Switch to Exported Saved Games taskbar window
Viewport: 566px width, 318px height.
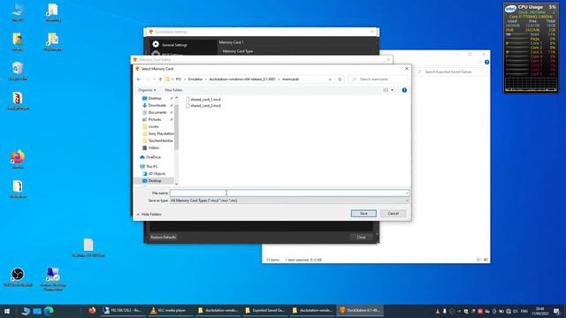click(265, 310)
